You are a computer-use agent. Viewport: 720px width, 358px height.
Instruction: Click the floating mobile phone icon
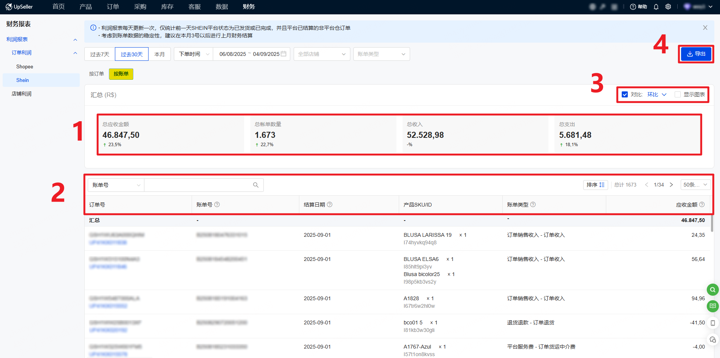(x=713, y=323)
